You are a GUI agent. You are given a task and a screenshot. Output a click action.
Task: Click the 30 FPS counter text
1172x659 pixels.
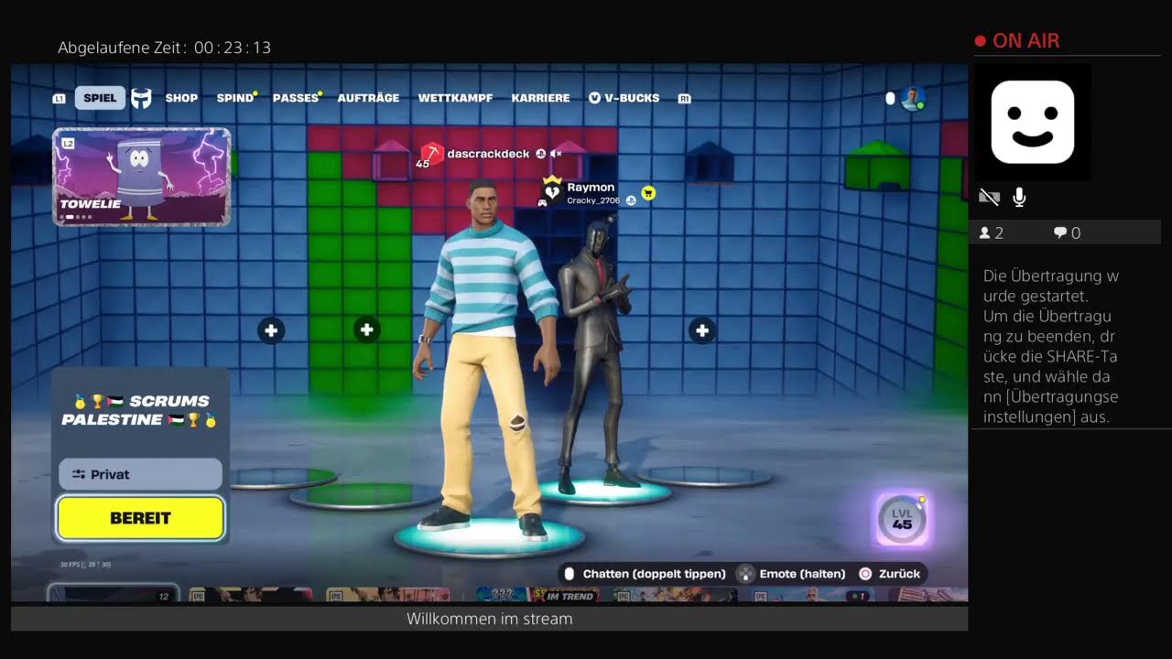click(x=85, y=565)
